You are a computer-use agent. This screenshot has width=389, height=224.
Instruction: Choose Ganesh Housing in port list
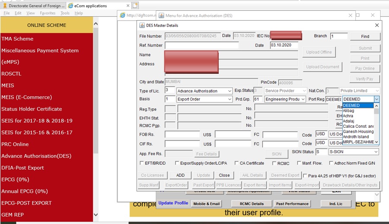[358, 131]
